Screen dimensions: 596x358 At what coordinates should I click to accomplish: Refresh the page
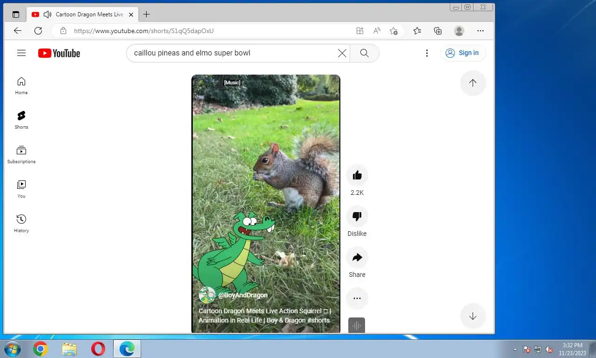tap(38, 31)
